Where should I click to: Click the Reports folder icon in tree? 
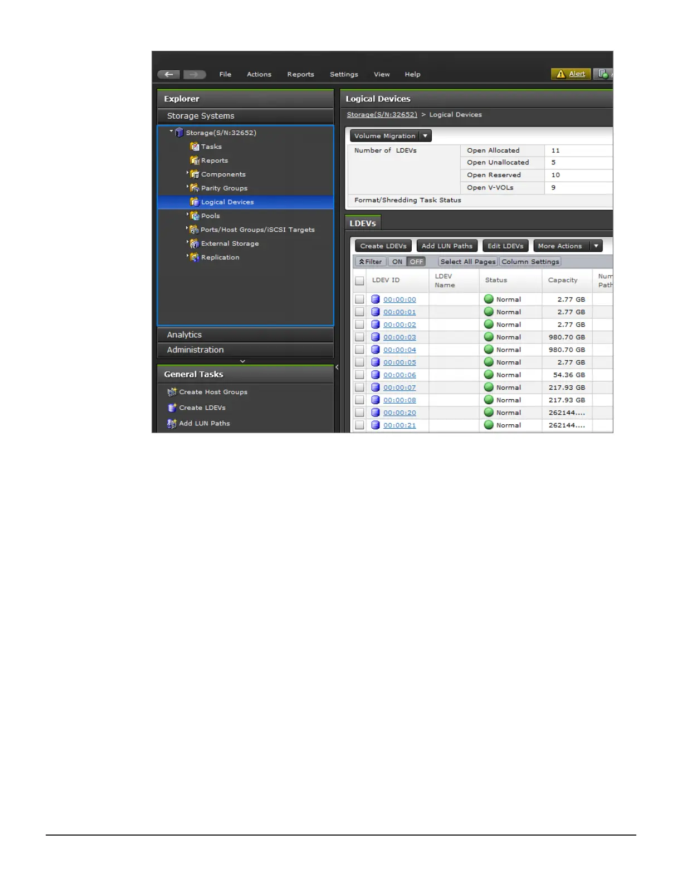[194, 161]
